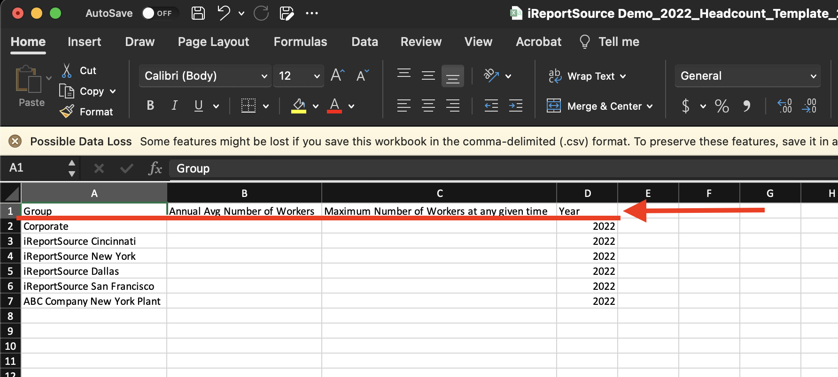Click the select-all corner triangle

tap(10, 193)
